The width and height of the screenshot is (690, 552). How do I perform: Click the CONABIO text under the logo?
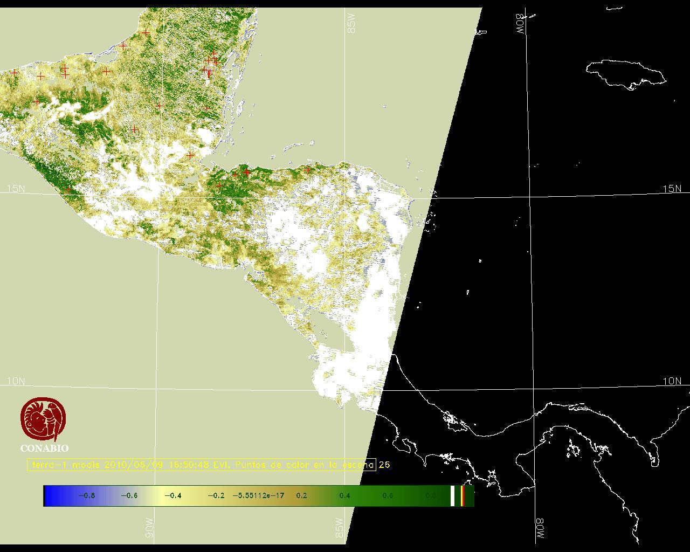[44, 448]
